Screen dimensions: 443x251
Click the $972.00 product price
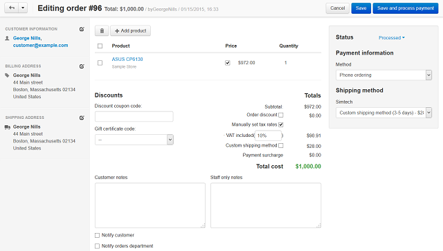246,63
